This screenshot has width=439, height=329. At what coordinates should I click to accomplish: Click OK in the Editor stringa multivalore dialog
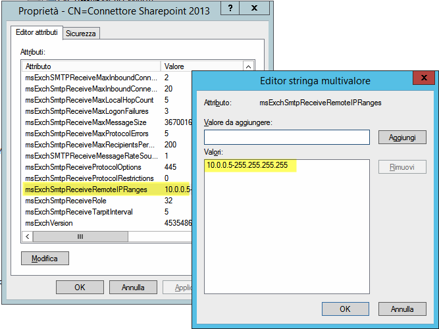point(345,309)
